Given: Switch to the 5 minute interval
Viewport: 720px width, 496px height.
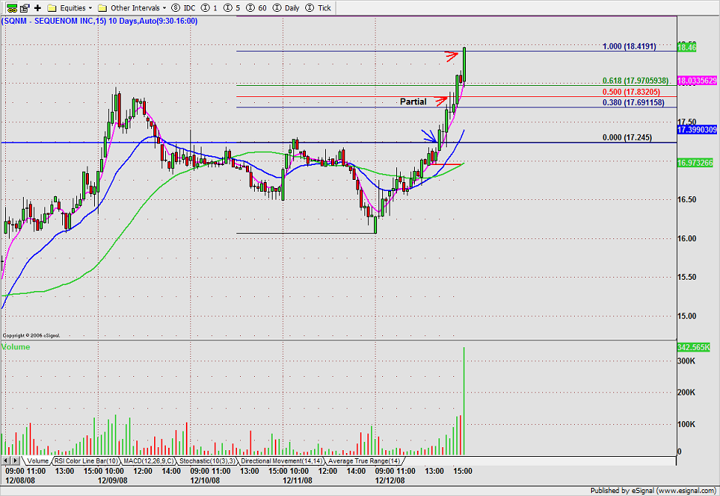Looking at the screenshot, I should [232, 8].
